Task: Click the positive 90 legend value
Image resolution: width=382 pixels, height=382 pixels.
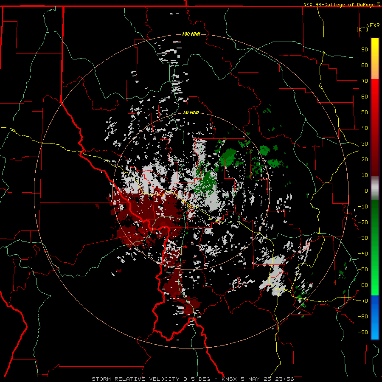Action: [x=365, y=50]
